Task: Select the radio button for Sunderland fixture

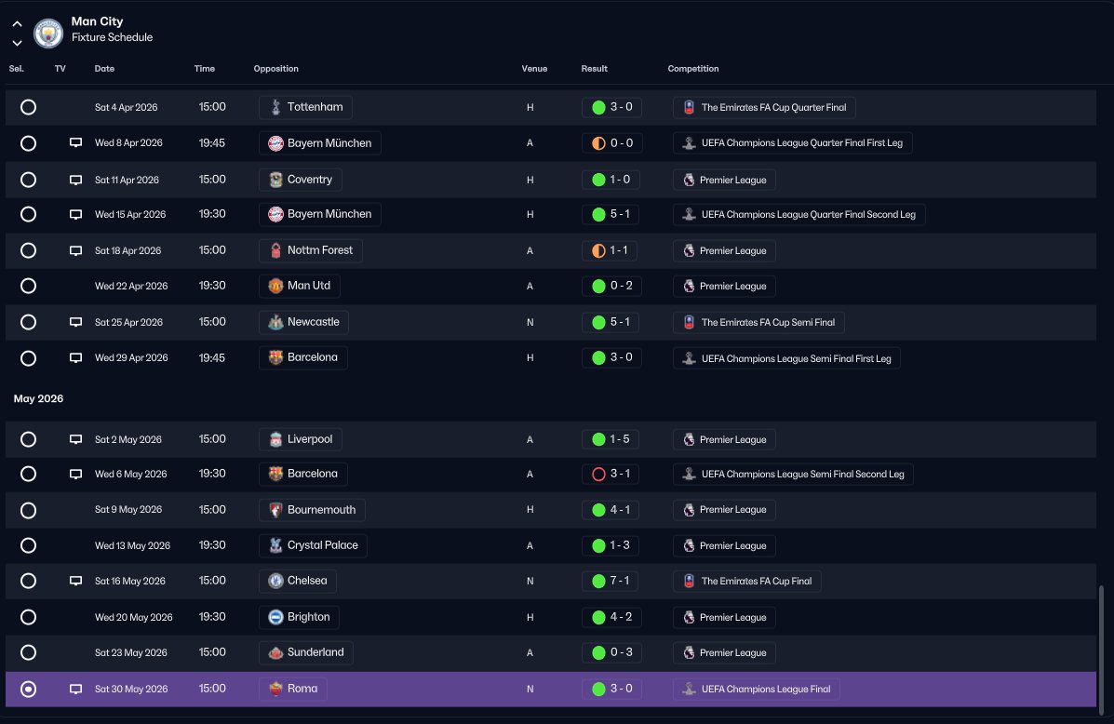Action: pyautogui.click(x=29, y=653)
